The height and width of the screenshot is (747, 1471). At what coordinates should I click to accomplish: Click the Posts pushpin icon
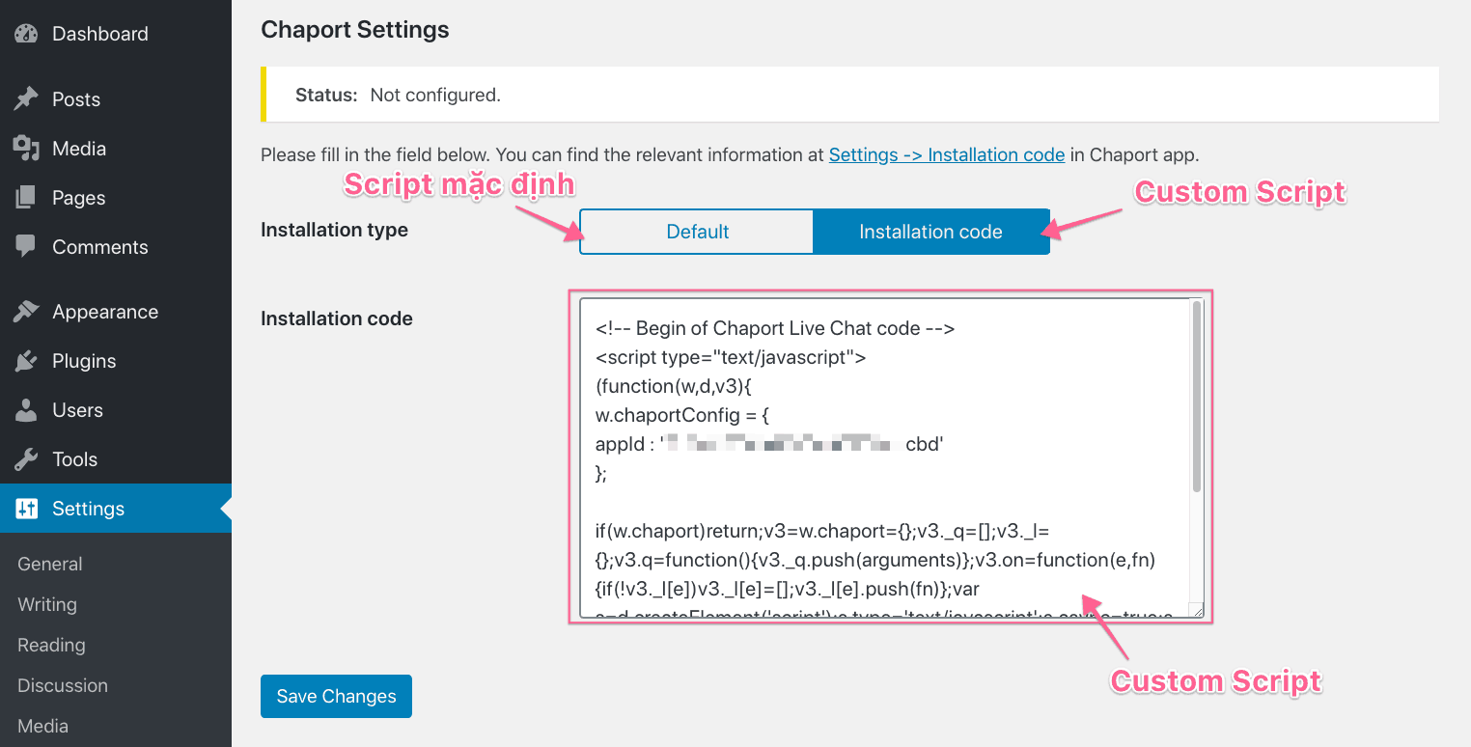click(x=26, y=99)
